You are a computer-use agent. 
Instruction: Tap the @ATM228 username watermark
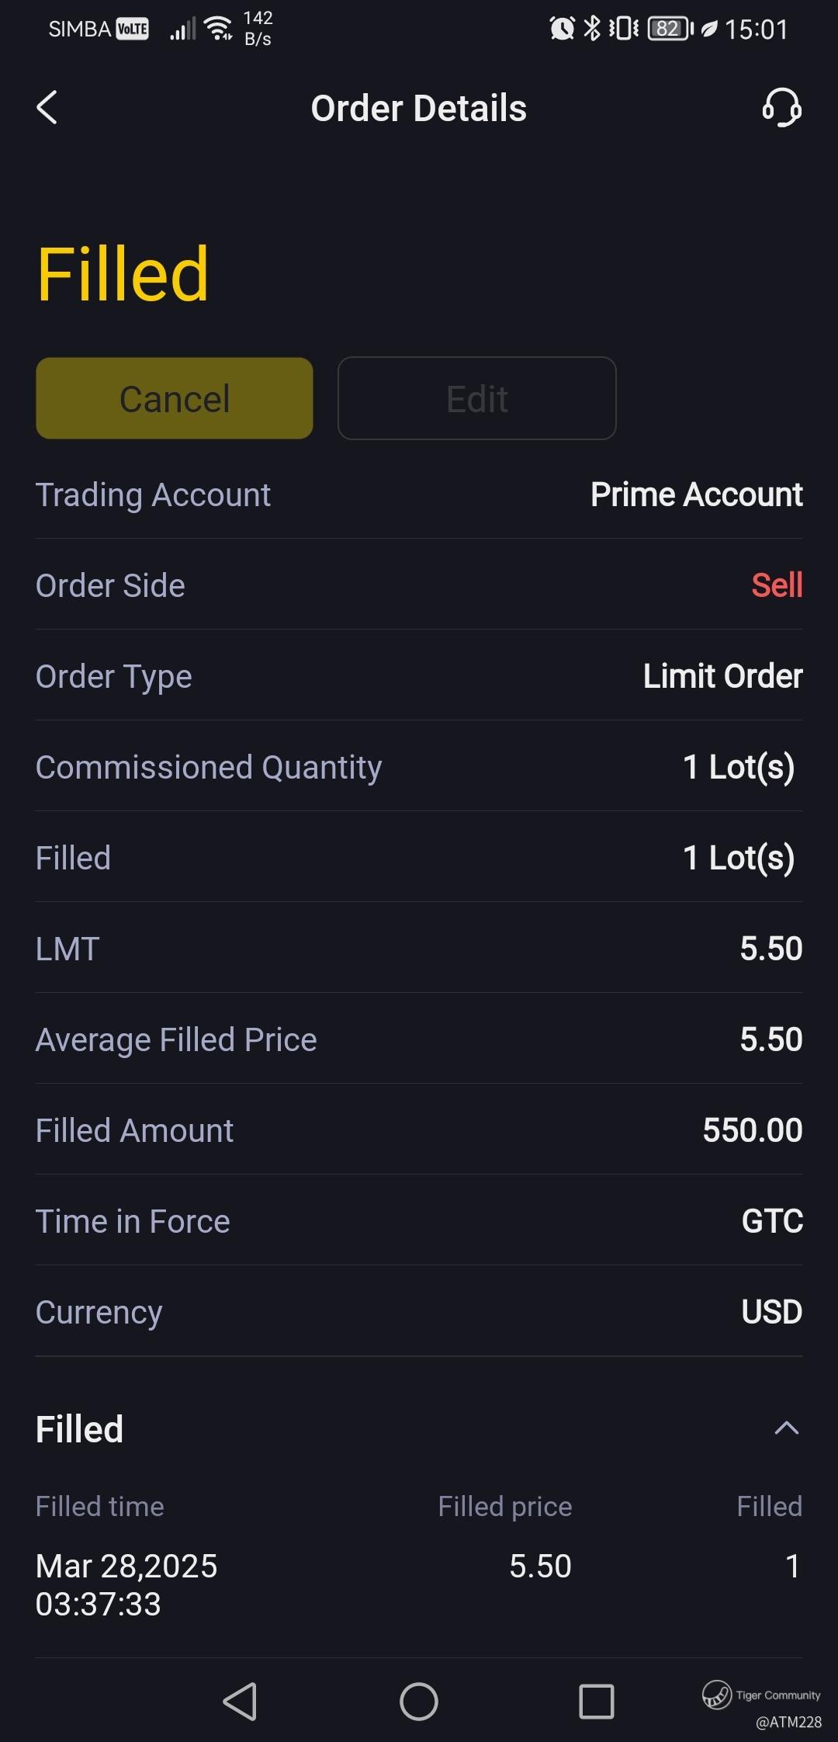pos(788,1722)
